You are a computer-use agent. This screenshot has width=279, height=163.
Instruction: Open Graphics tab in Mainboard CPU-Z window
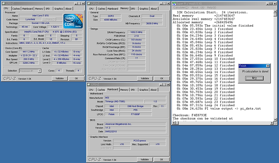[x=144, y=90]
